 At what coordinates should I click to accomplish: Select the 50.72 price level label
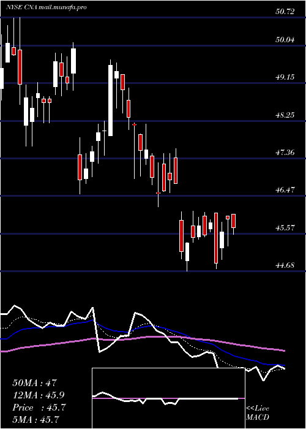[x=285, y=12]
